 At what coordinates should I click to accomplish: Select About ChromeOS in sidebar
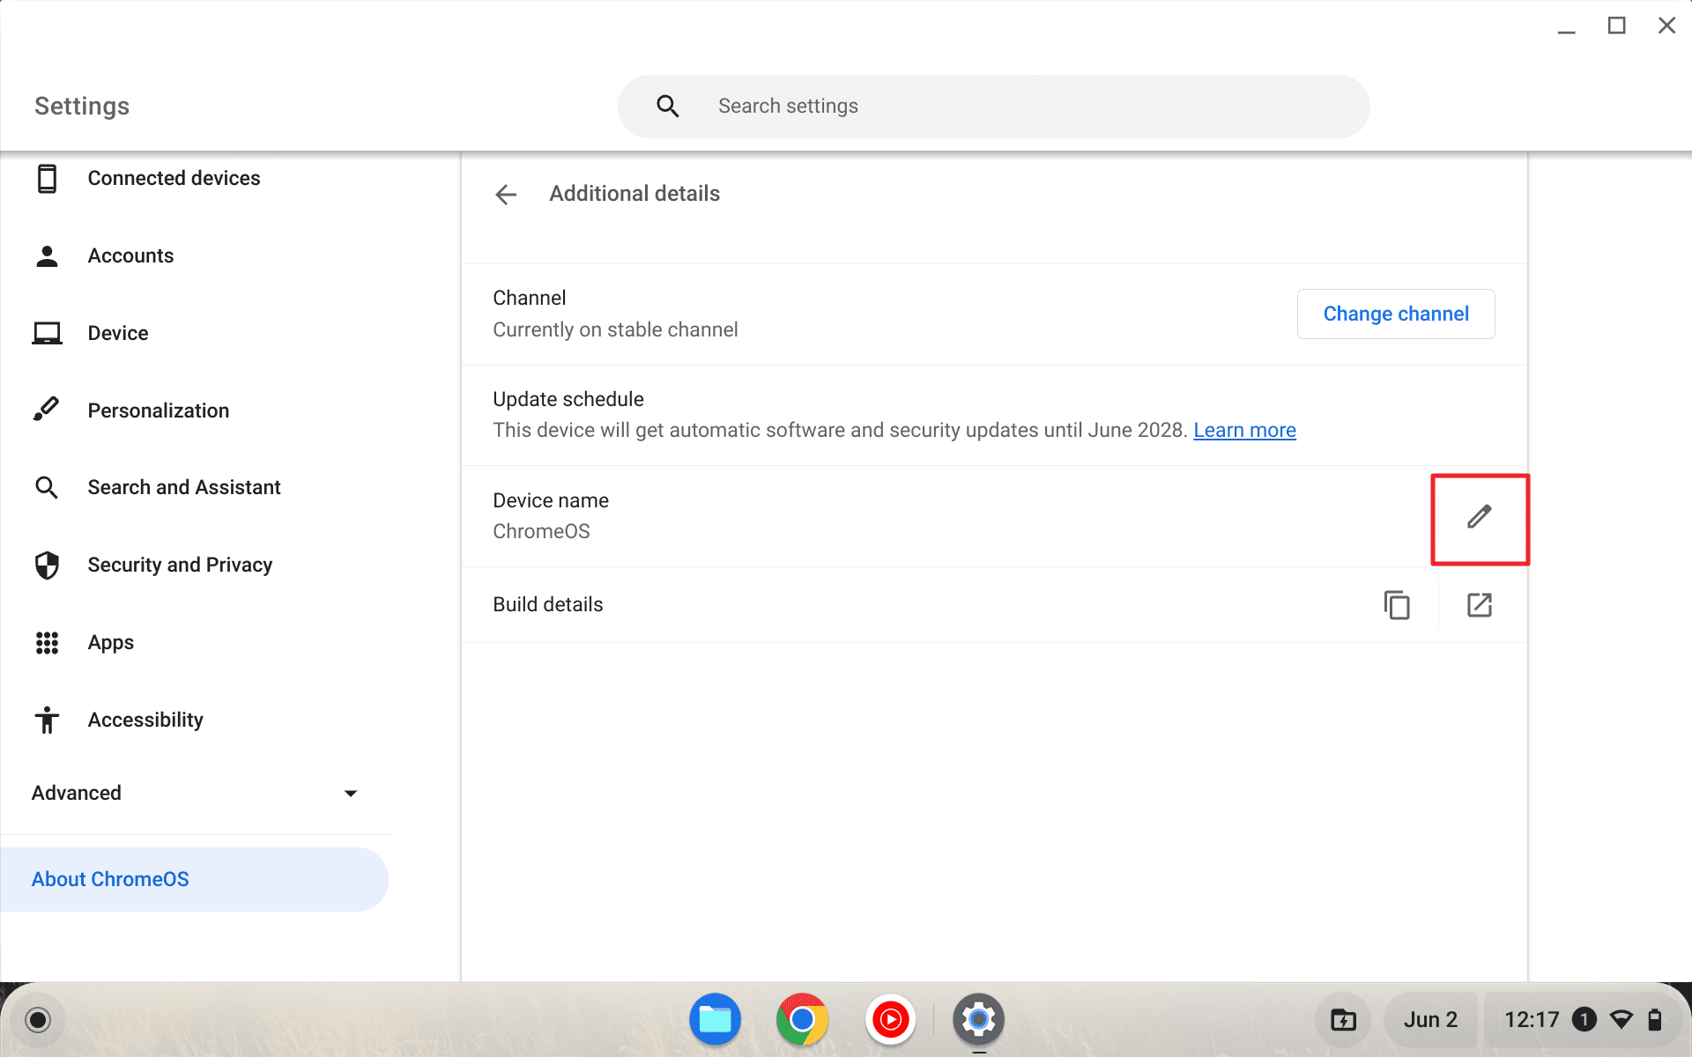[194, 879]
